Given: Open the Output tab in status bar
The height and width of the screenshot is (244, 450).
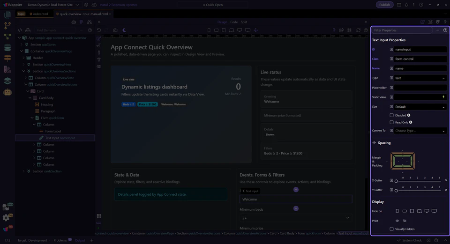Looking at the screenshot, I should tap(80, 240).
